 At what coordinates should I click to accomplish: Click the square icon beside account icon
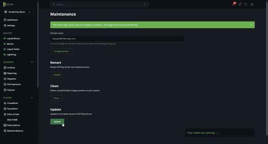click(x=246, y=4)
